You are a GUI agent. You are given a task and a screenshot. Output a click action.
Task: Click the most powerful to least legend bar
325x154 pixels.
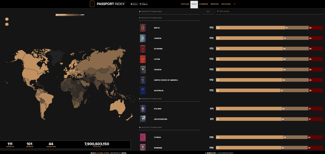coord(70,15)
